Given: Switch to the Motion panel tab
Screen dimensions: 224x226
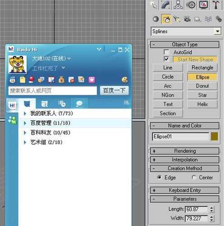Looking at the screenshot, I should coord(191,5).
